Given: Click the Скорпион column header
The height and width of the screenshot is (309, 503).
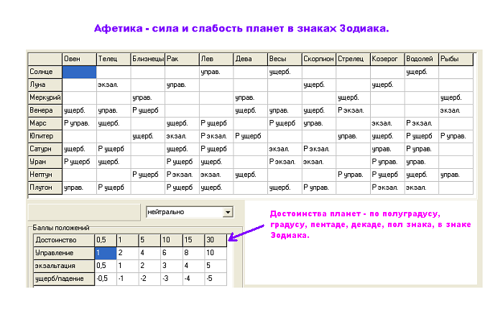Looking at the screenshot, I should [318, 59].
